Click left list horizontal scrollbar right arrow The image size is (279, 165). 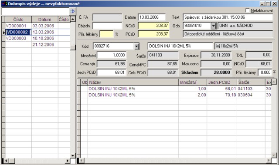(x=68, y=161)
